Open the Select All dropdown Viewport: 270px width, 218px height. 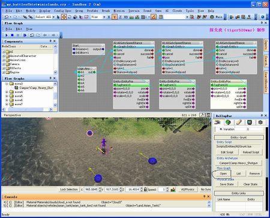[53, 17]
